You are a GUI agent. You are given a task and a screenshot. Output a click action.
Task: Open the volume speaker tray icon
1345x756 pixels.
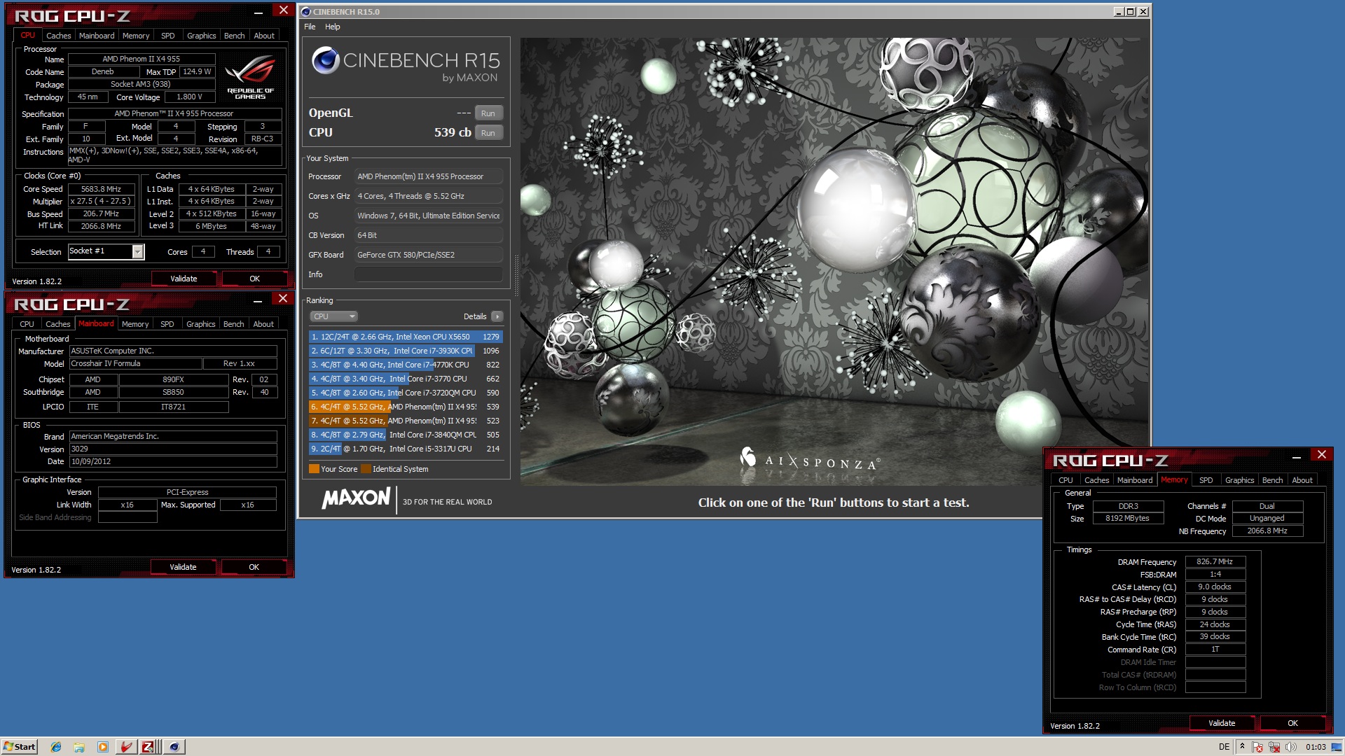pos(1290,747)
